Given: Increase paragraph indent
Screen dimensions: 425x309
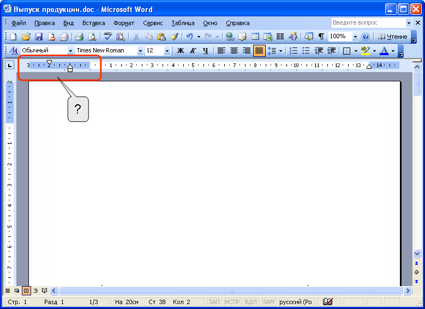Looking at the screenshot, I should (x=331, y=50).
